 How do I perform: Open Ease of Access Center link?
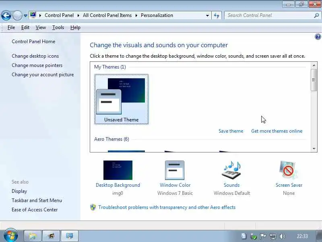[x=35, y=210]
